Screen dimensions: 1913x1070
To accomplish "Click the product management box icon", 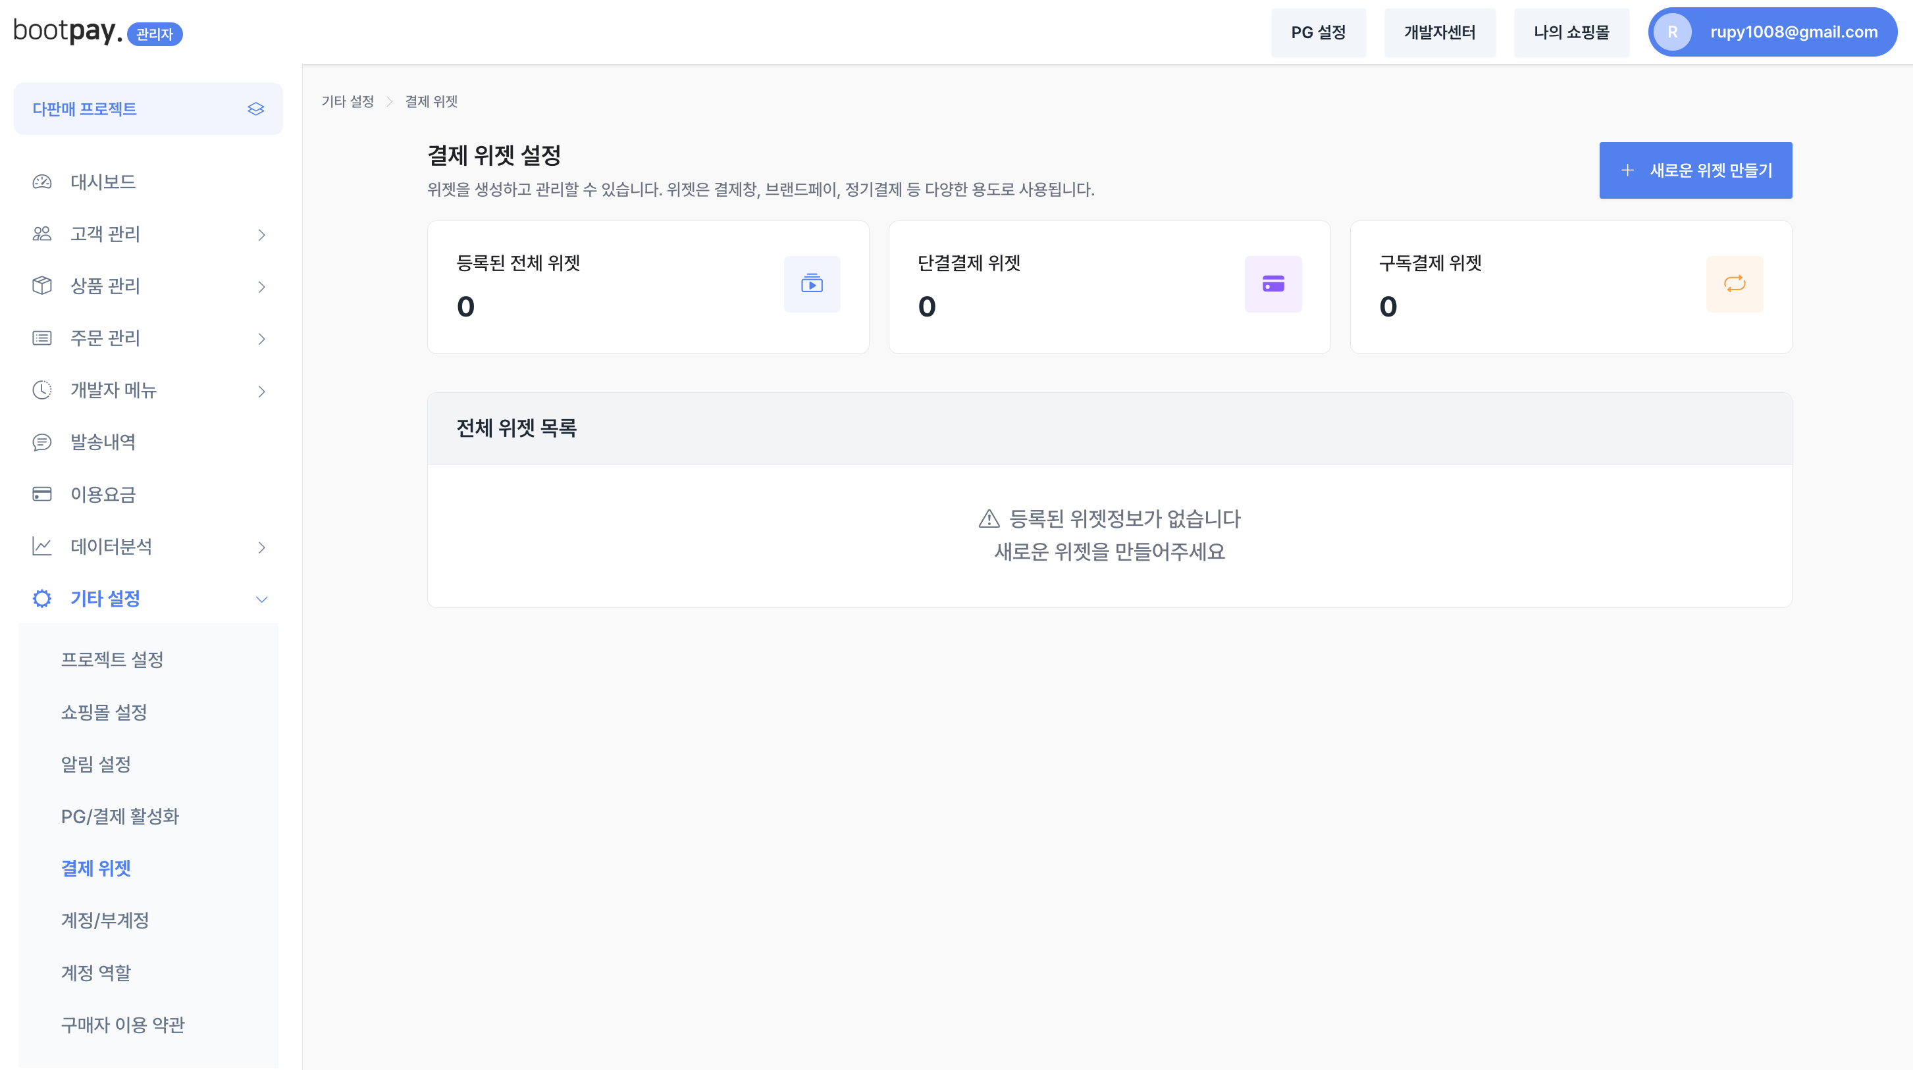I will (41, 287).
